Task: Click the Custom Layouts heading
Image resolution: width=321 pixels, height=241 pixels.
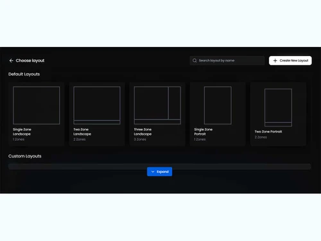Action: 25,156
